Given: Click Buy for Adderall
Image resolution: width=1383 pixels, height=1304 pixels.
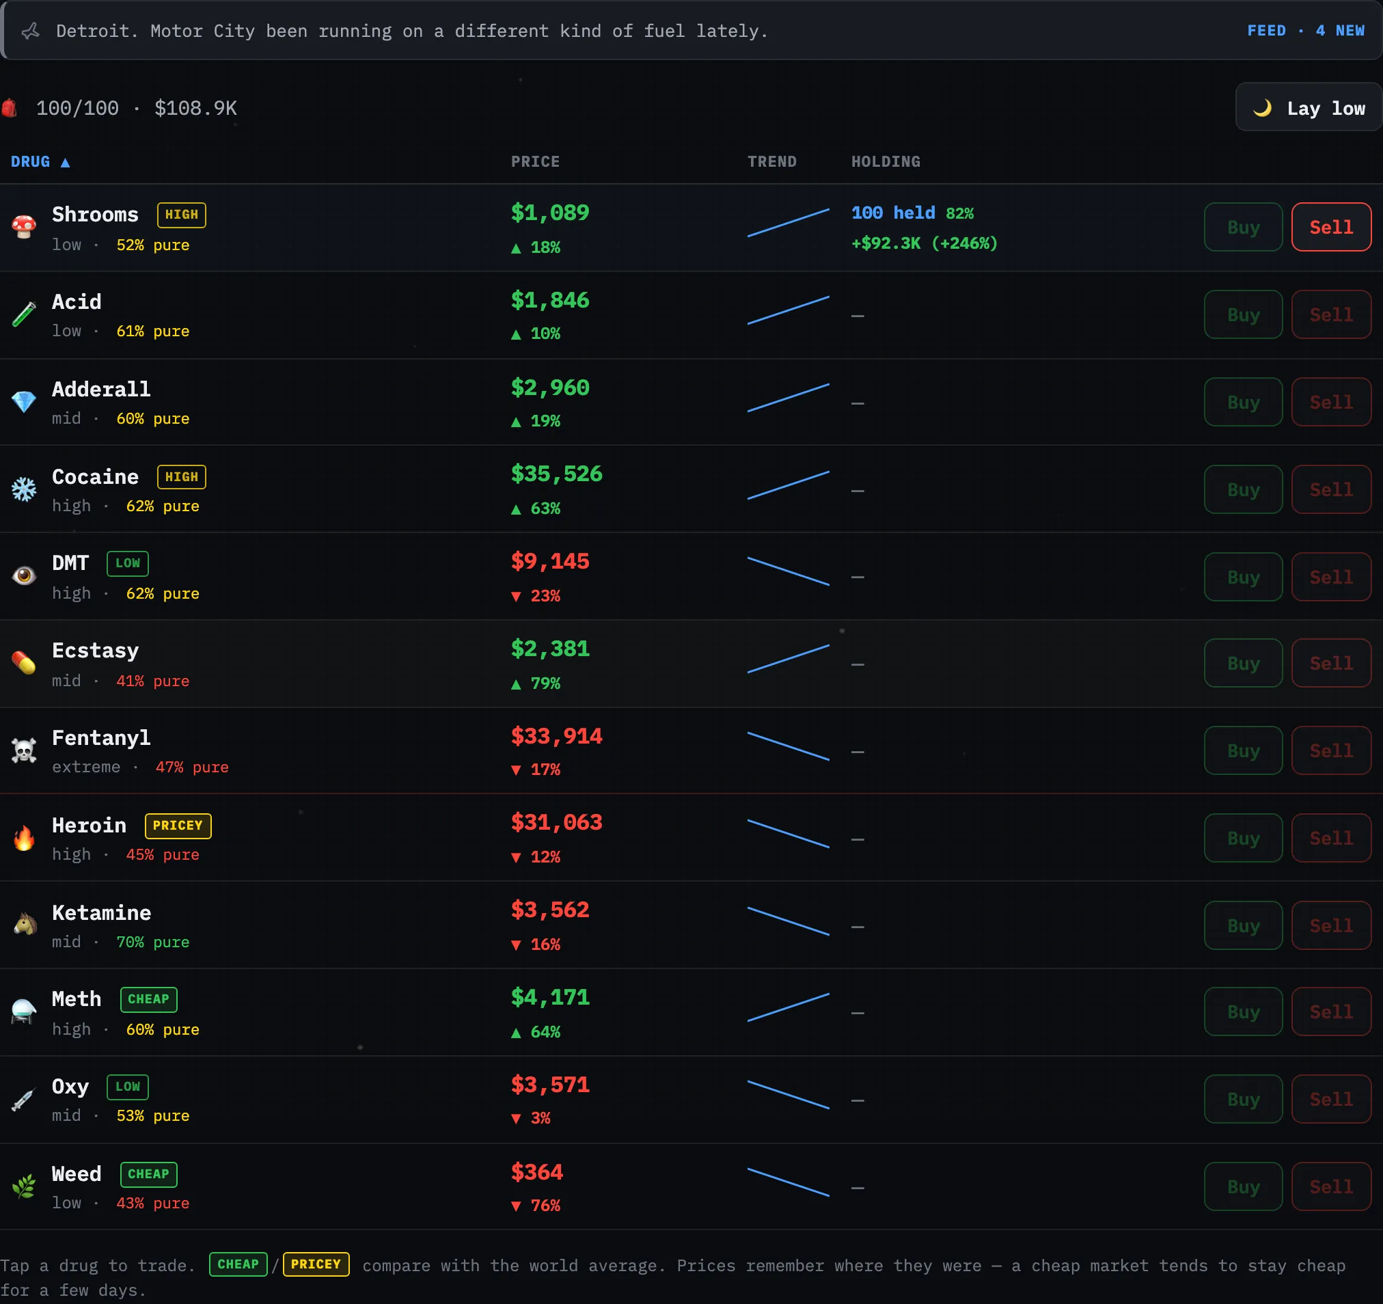Looking at the screenshot, I should pyautogui.click(x=1243, y=402).
